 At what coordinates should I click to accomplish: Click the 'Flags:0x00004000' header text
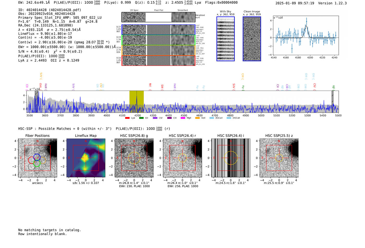click(x=221, y=3)
